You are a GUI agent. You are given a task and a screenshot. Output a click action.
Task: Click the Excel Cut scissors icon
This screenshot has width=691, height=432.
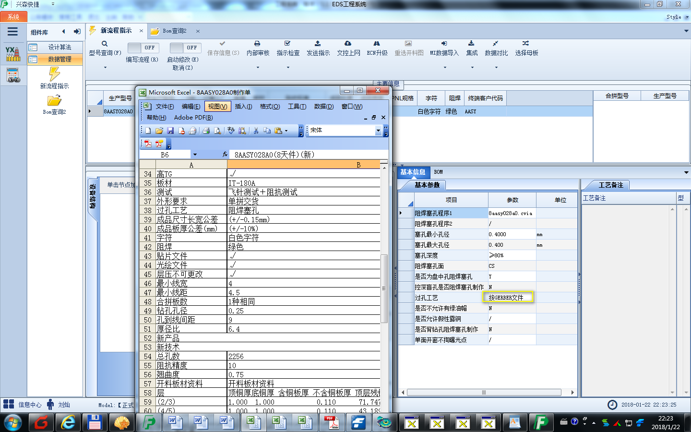coord(256,131)
